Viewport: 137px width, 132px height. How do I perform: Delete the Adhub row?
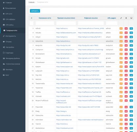[x=126, y=28]
